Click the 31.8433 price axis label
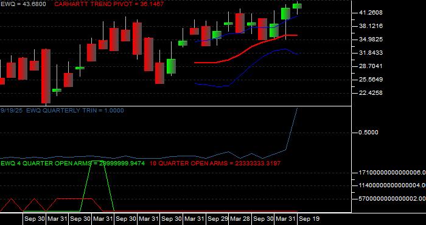Viewport: 426px width, 225px height. click(x=364, y=53)
